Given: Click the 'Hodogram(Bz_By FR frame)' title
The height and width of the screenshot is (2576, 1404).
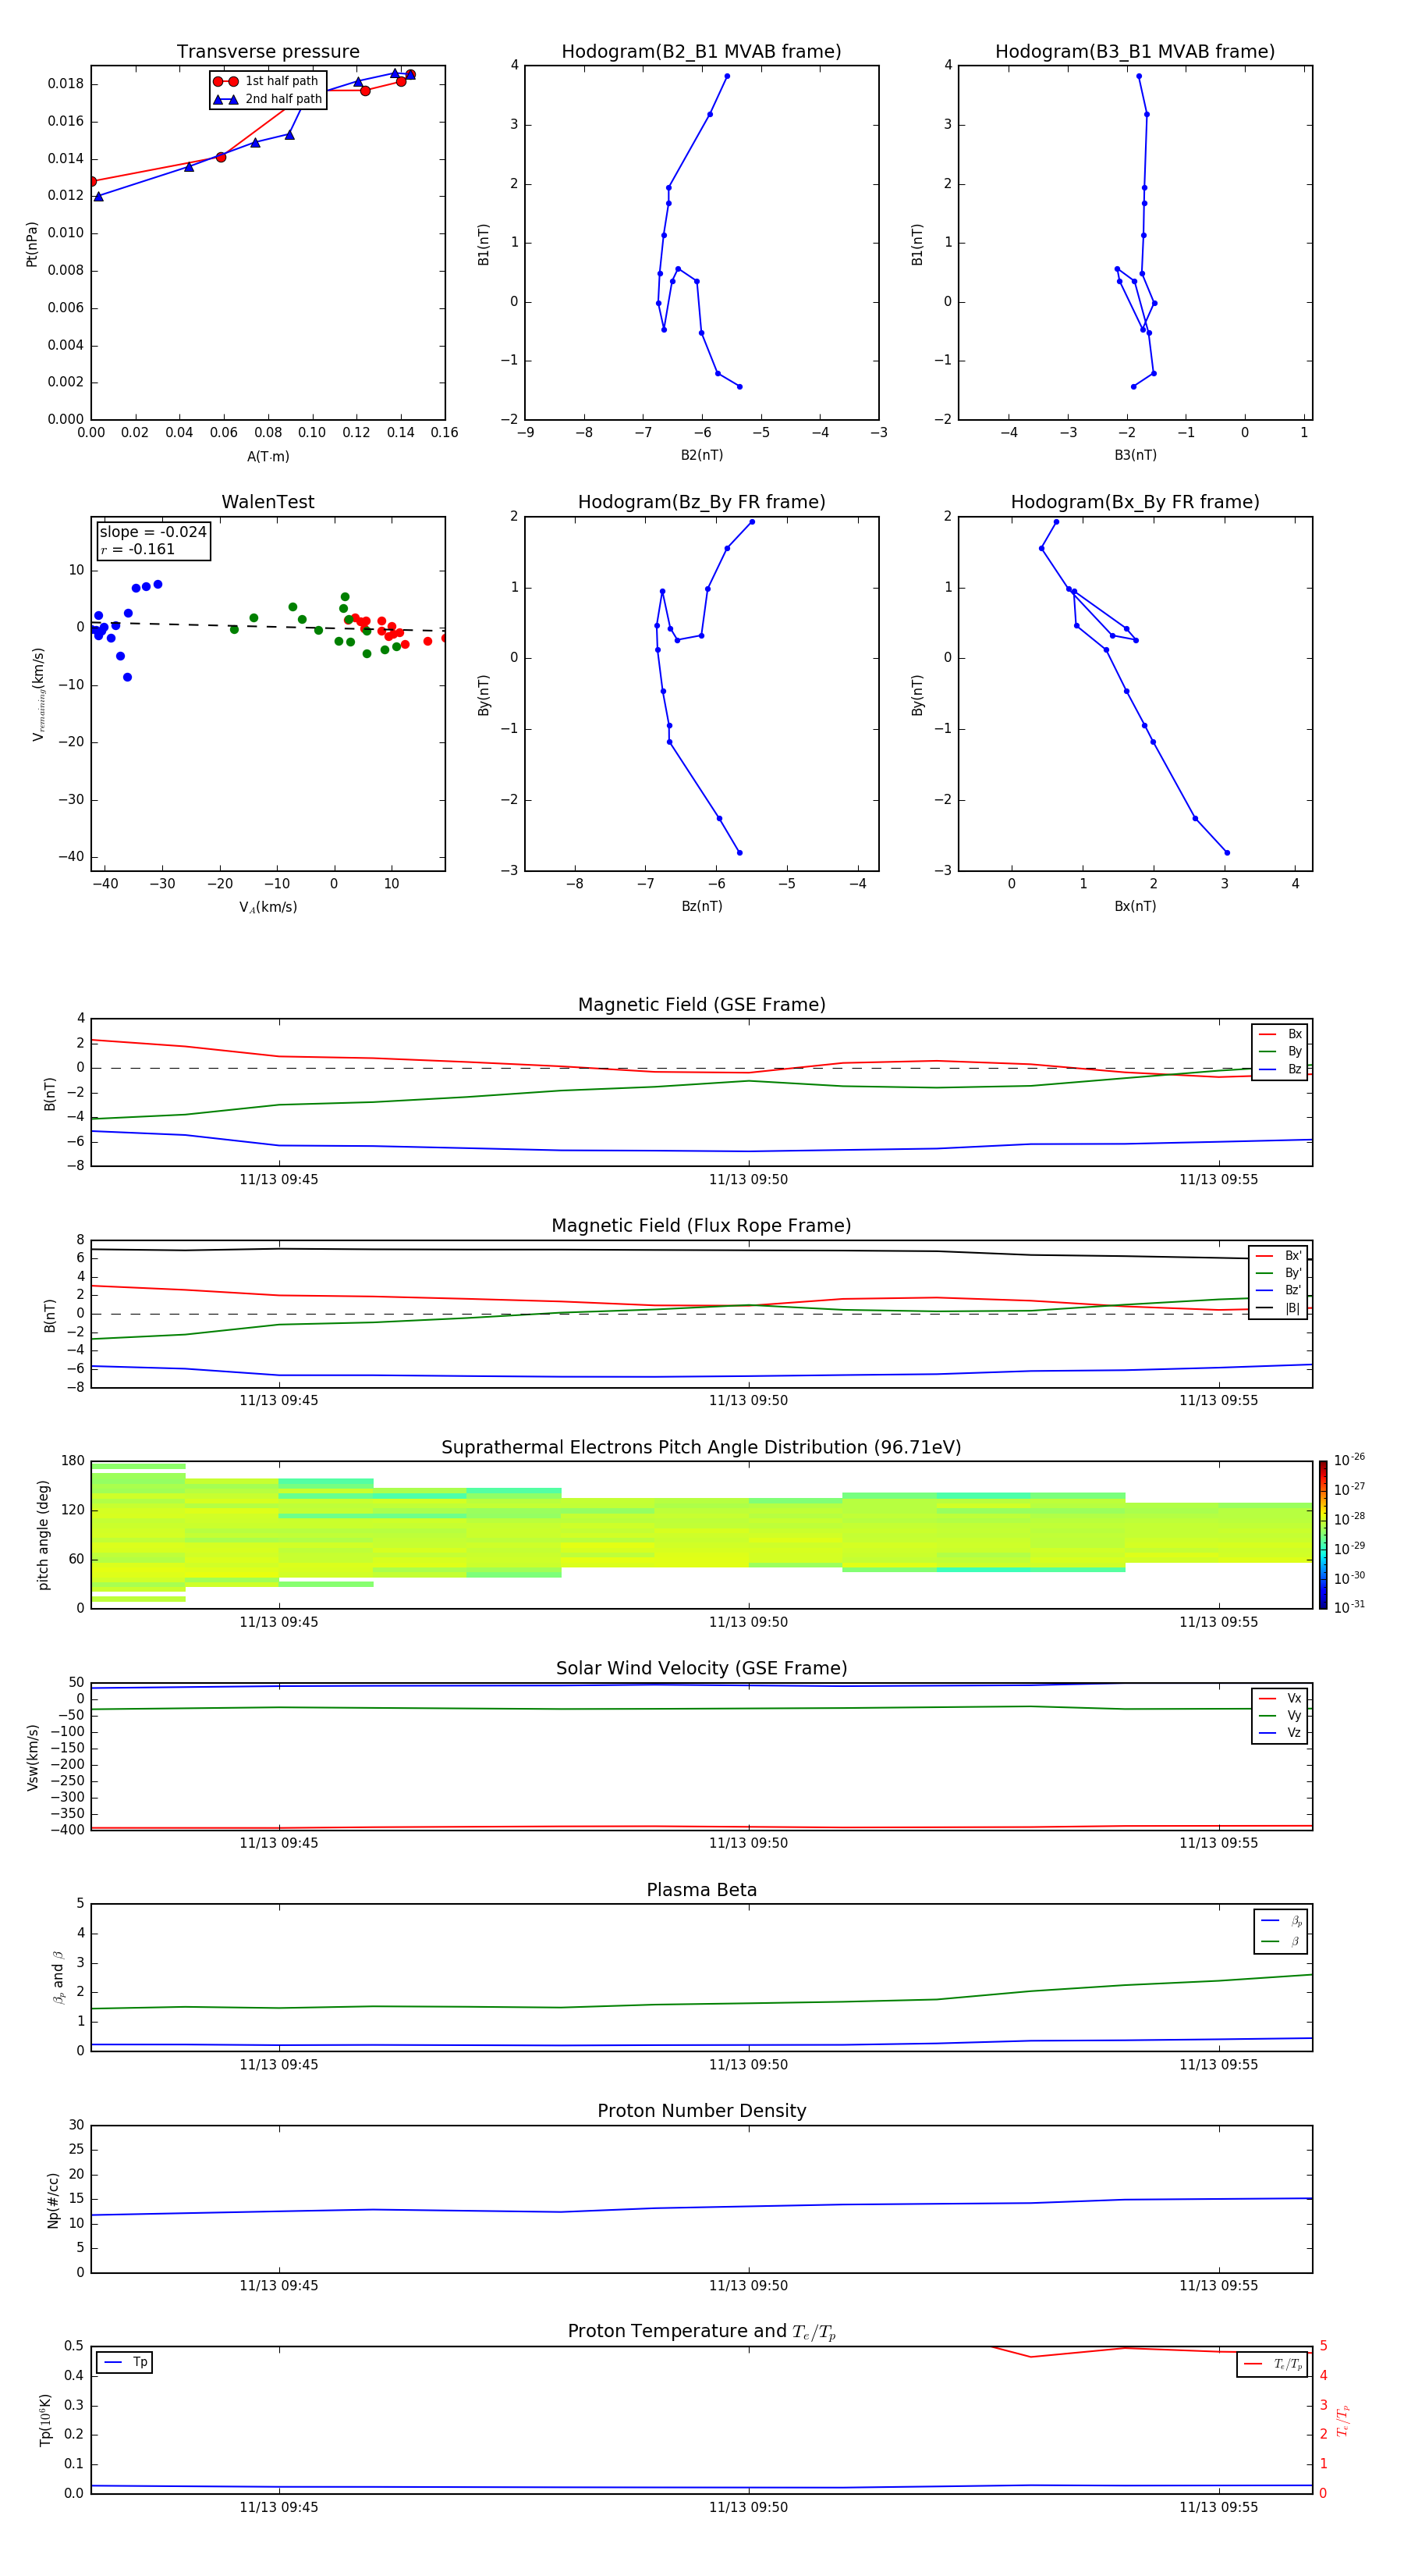Looking at the screenshot, I should click(701, 502).
